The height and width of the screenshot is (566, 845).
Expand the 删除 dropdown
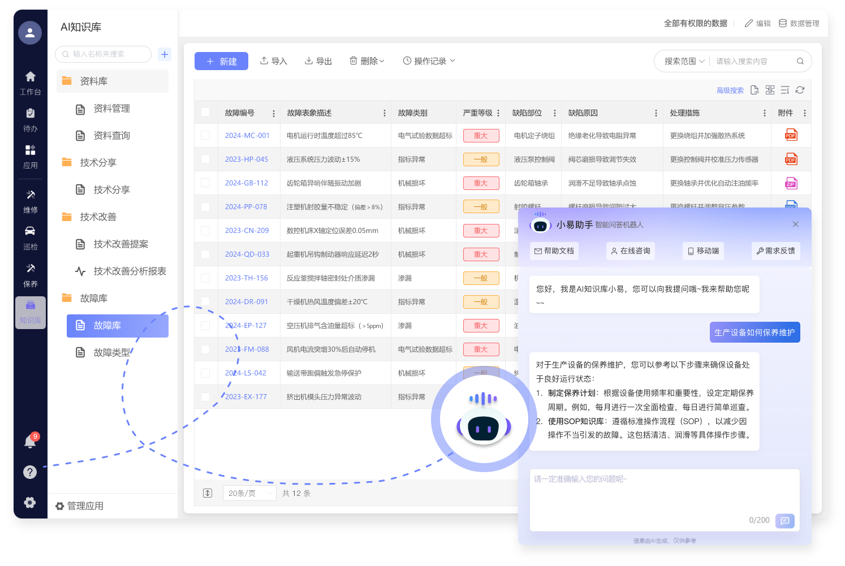[367, 61]
